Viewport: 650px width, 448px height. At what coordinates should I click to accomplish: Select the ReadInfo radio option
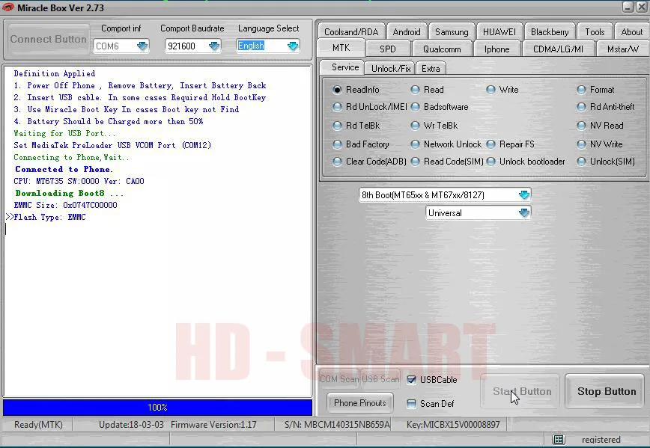337,90
